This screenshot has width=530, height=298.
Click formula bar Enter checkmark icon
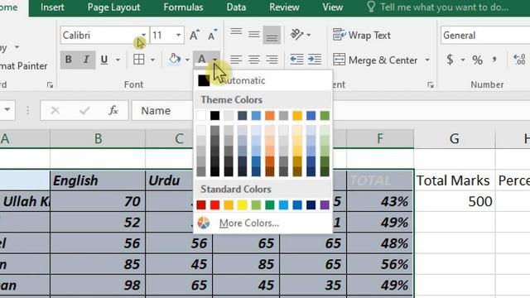84,110
